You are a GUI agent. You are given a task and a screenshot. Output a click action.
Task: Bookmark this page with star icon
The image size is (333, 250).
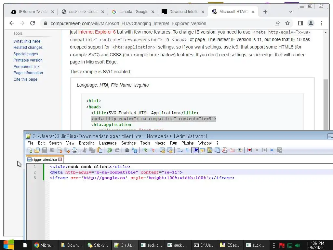tap(287, 23)
